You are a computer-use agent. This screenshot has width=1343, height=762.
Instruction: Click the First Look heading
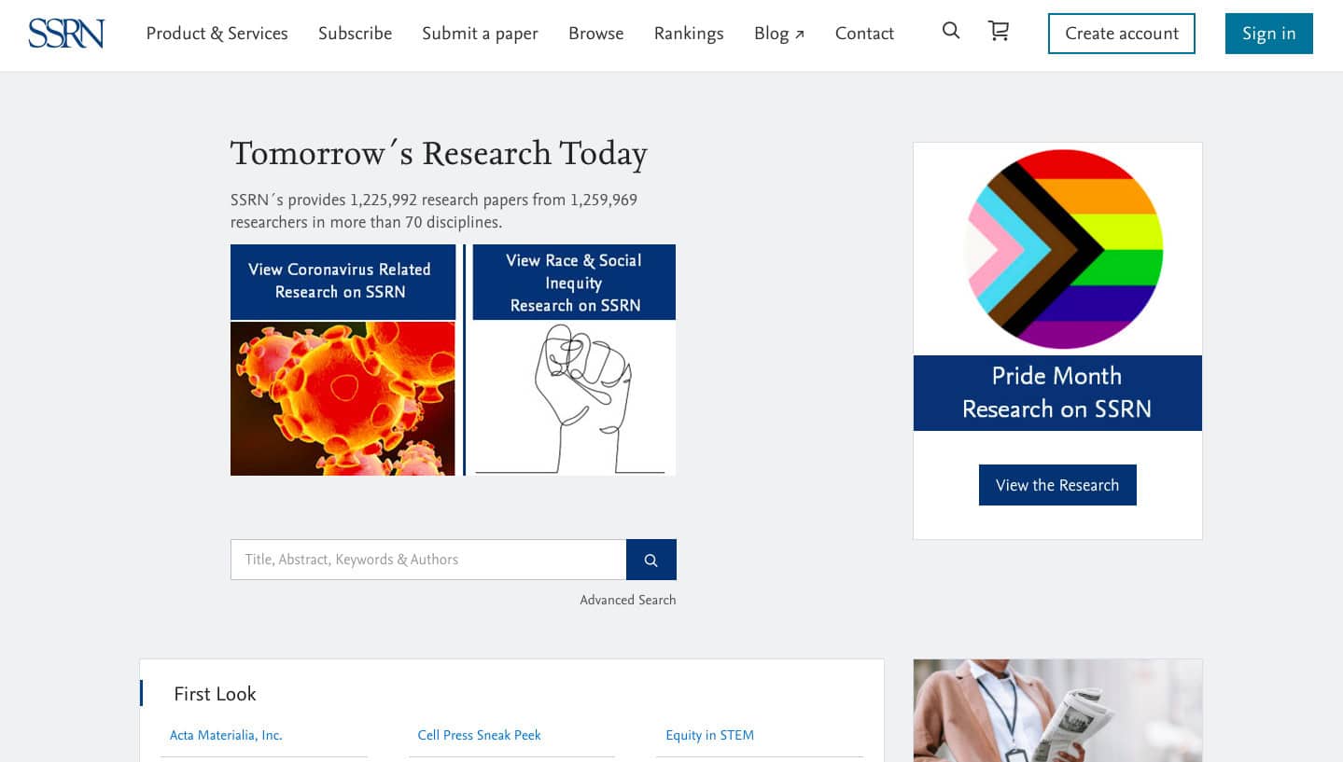(215, 694)
